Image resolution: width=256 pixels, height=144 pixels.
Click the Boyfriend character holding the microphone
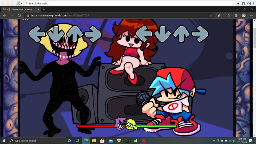pos(171,101)
